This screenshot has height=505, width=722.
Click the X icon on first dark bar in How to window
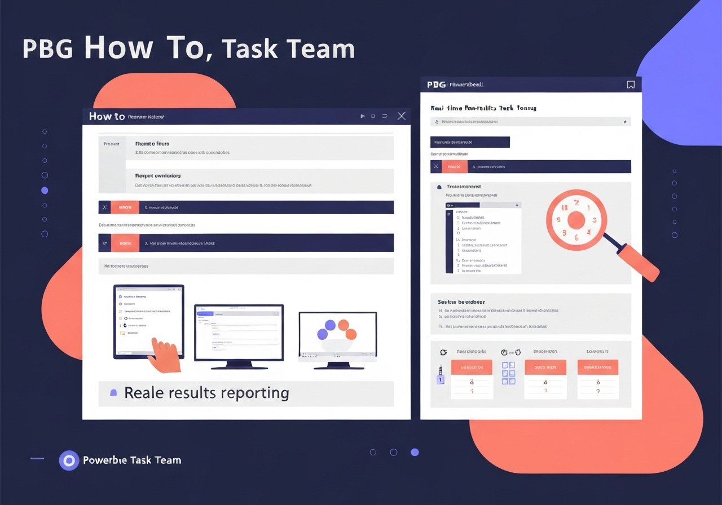[x=104, y=207]
